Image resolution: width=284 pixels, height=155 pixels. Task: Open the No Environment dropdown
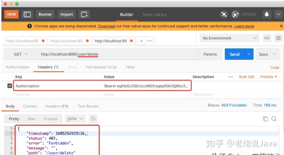(x=230, y=38)
